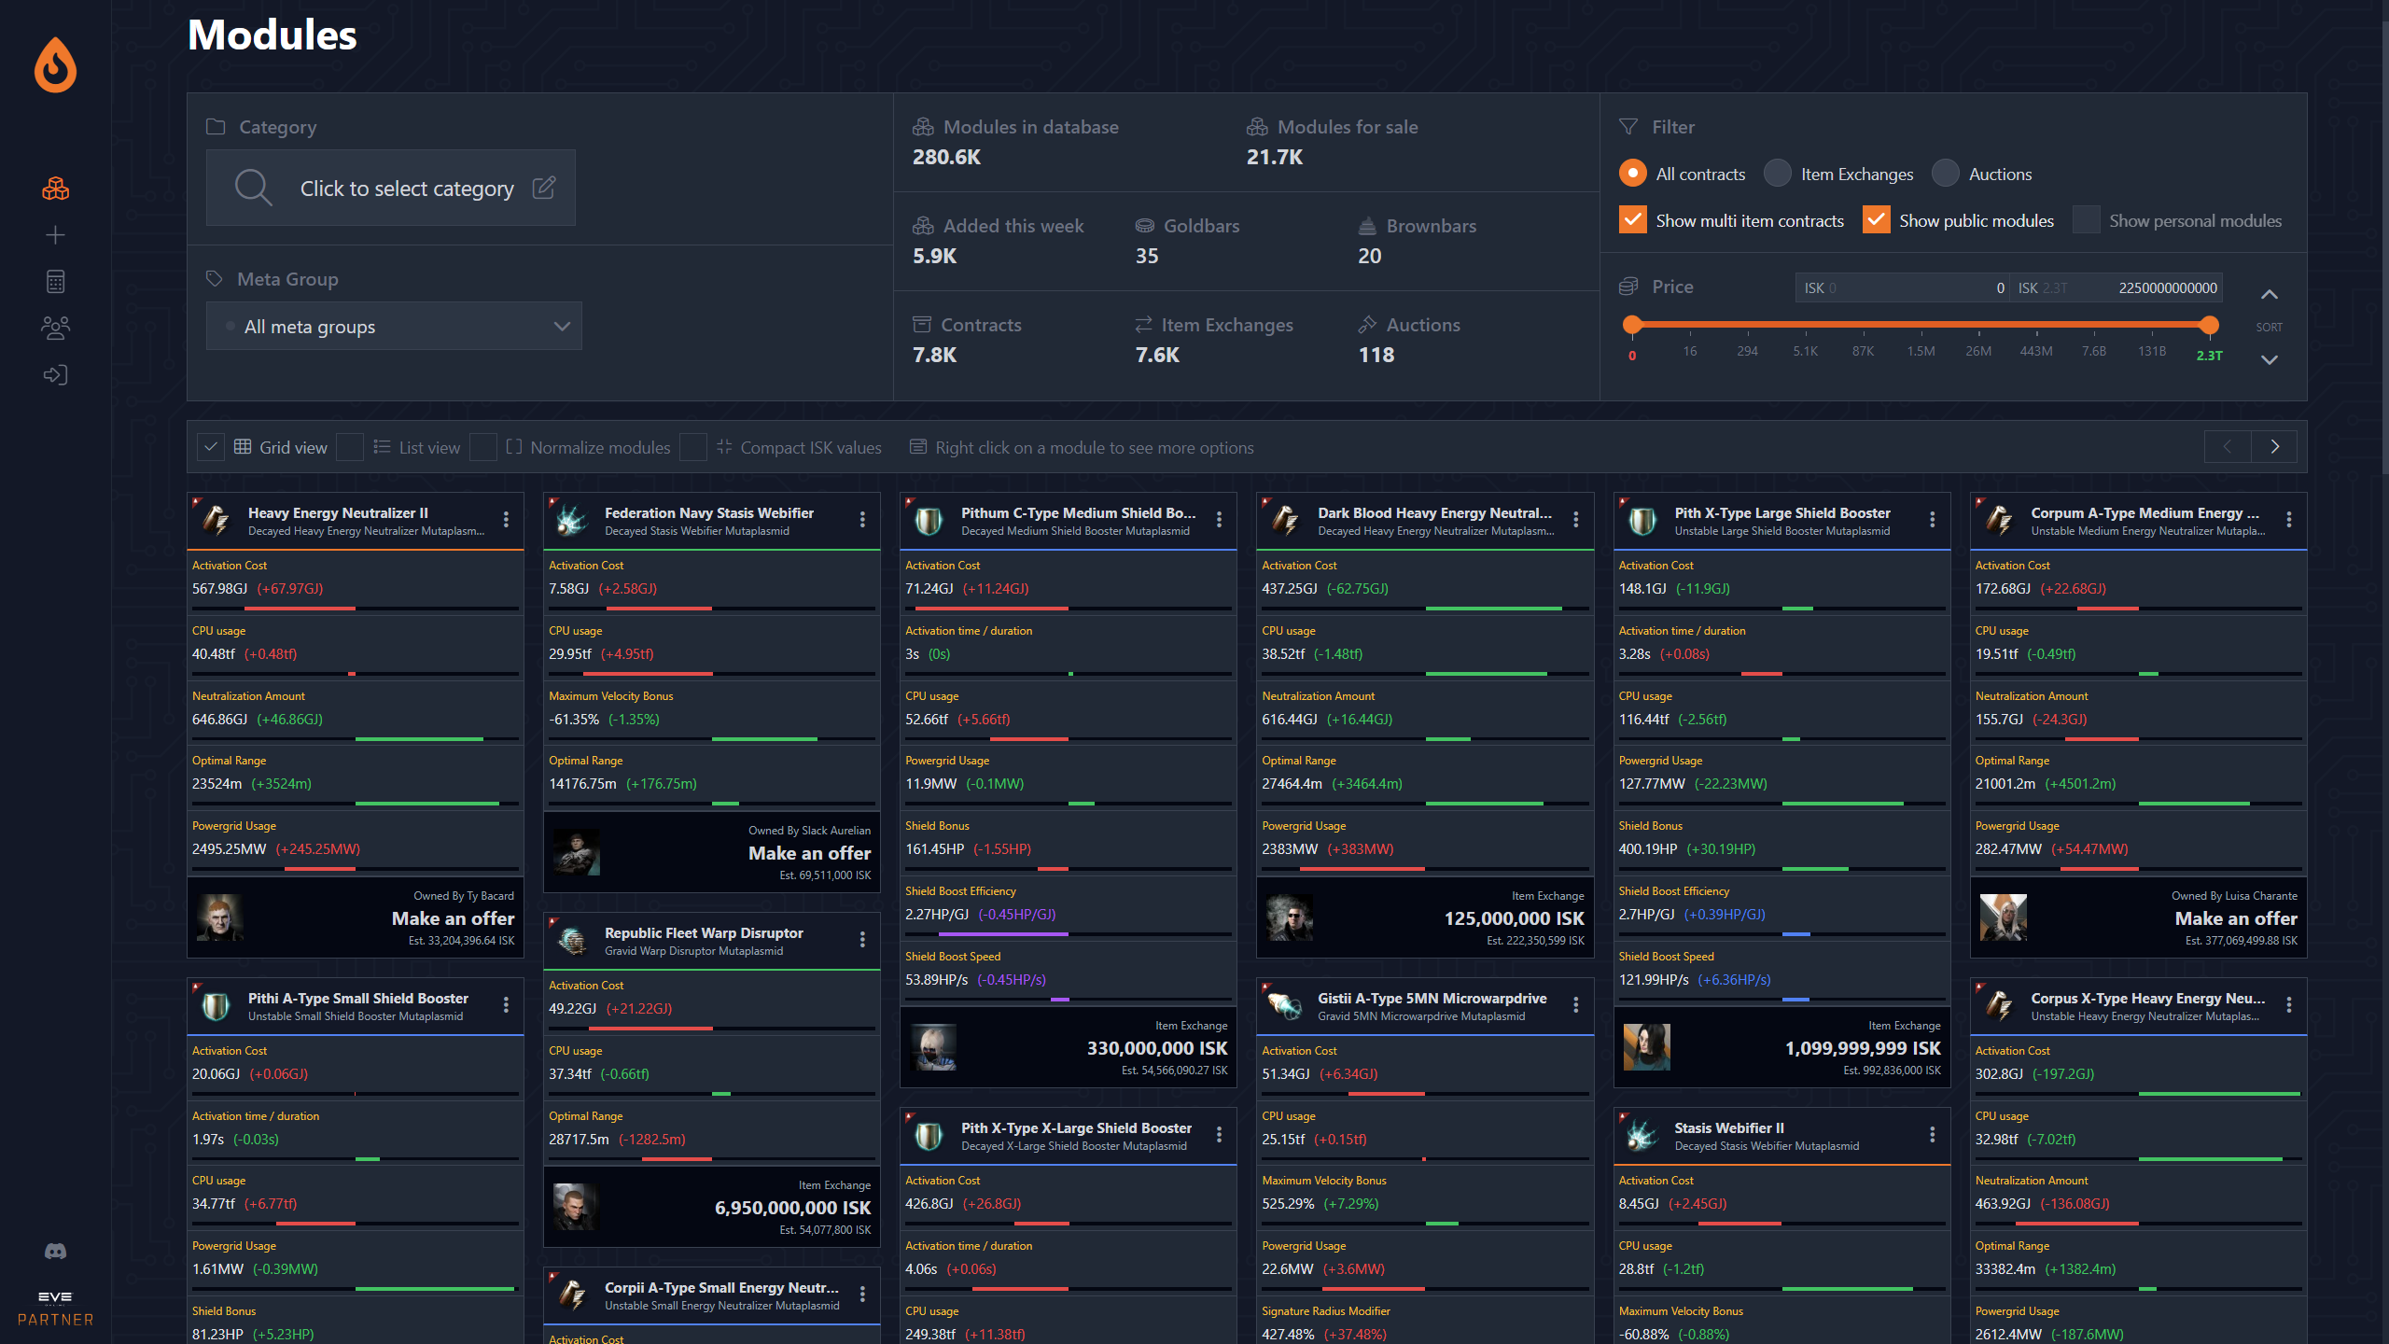
Task: Go to next page of modules
Action: [x=2274, y=447]
